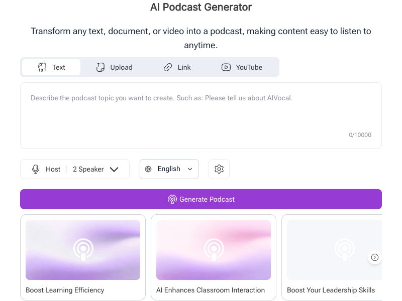Click the podcast icon on the pink card

213,249
